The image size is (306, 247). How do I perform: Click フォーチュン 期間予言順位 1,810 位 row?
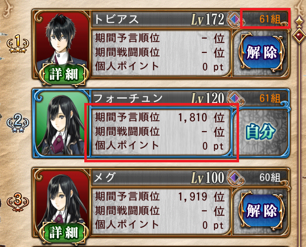[160, 117]
